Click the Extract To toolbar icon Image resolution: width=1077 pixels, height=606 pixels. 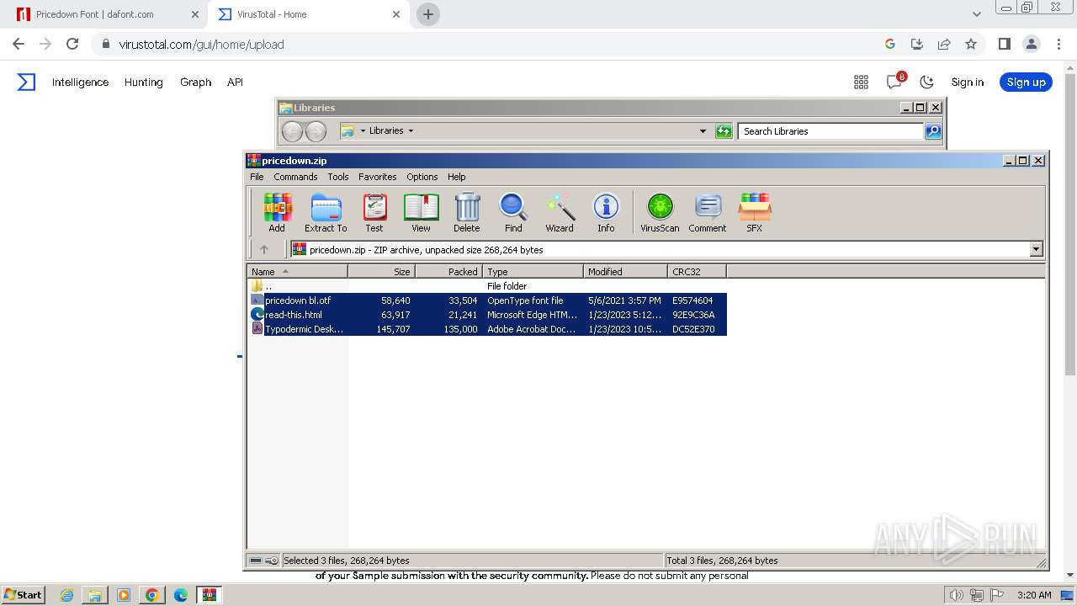(x=326, y=213)
